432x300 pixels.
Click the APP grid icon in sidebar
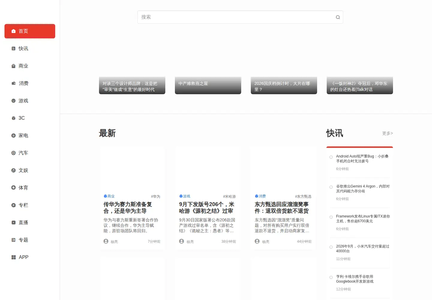tap(13, 257)
